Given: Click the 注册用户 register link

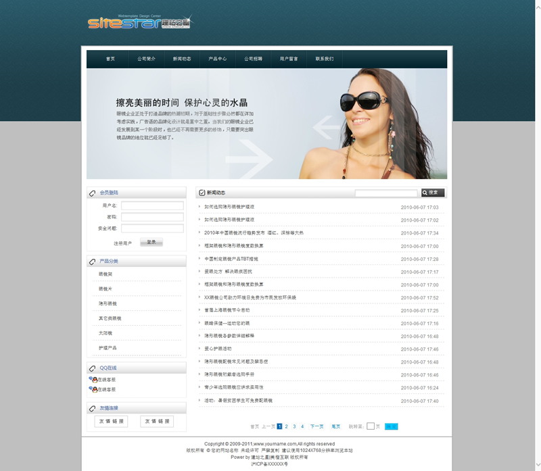Looking at the screenshot, I should coord(122,243).
